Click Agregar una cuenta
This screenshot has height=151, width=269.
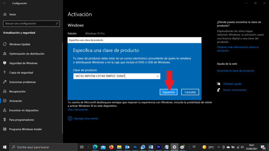(86, 118)
